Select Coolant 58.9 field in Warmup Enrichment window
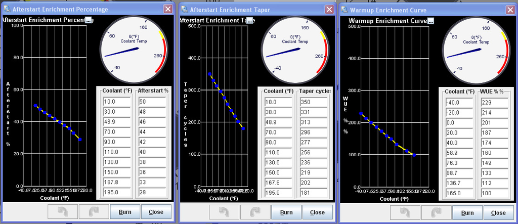Image resolution: width=518 pixels, height=224 pixels. [x=459, y=153]
